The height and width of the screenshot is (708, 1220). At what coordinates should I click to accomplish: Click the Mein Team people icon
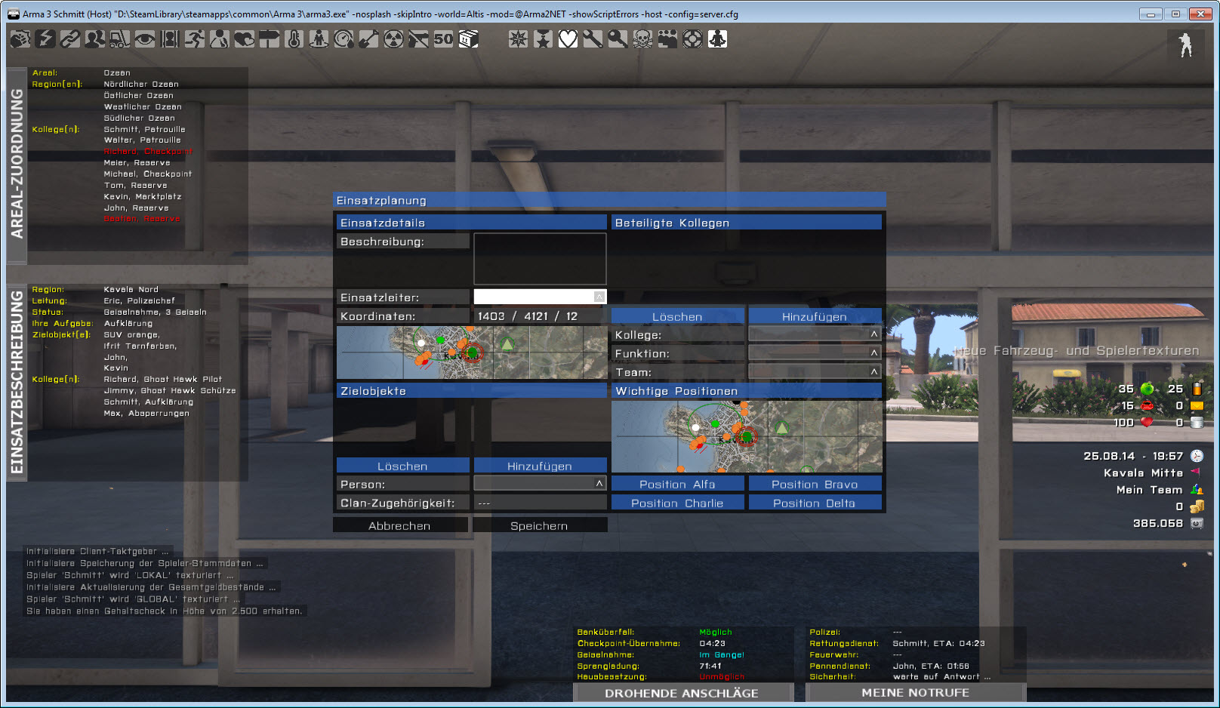coord(1197,490)
